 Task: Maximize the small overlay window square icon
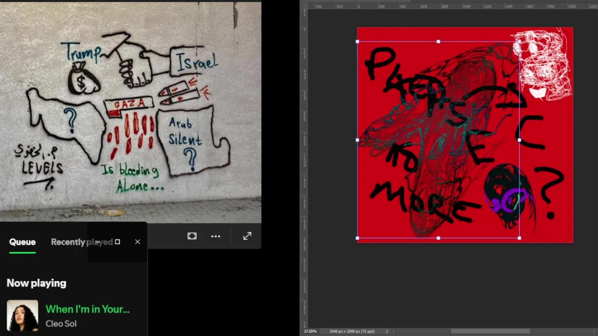coord(117,242)
